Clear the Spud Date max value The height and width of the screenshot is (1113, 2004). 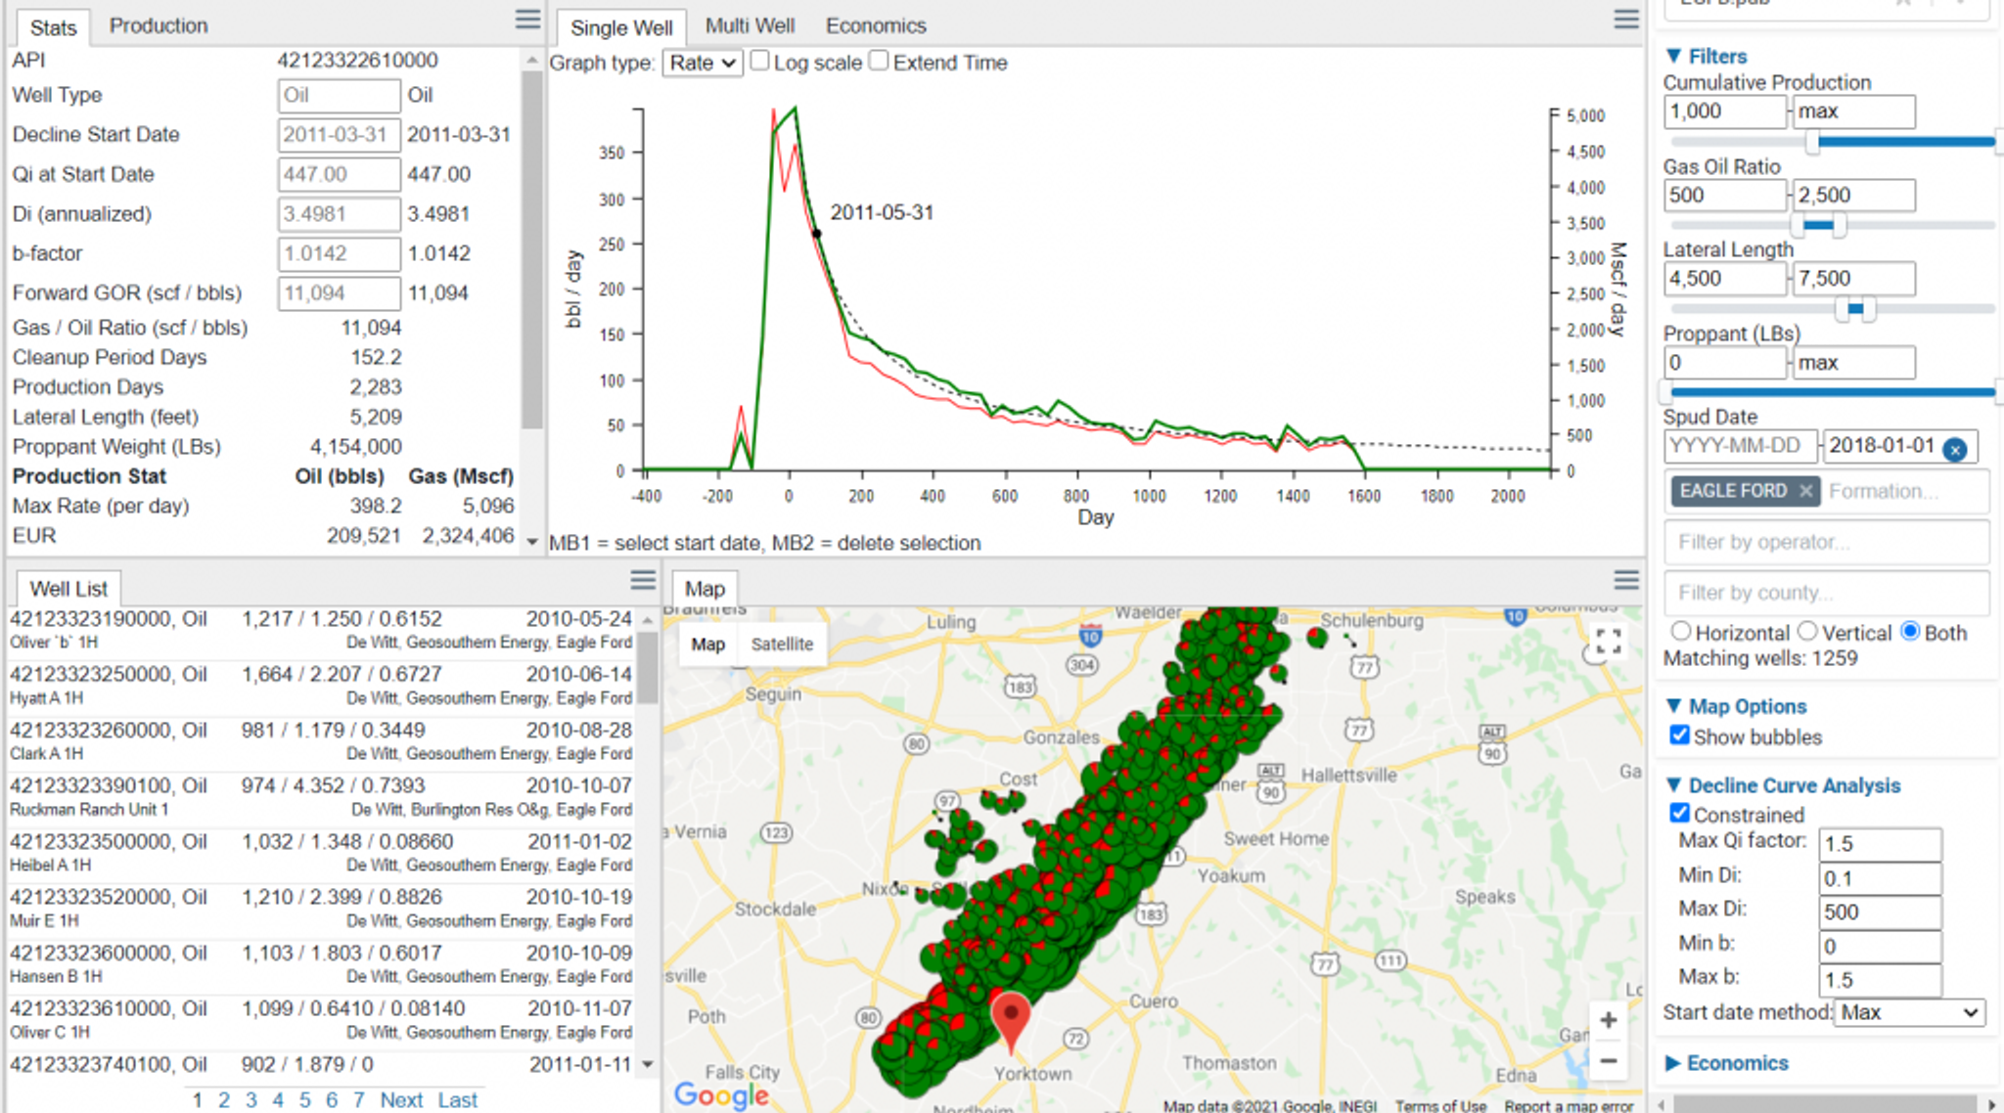click(x=1955, y=449)
